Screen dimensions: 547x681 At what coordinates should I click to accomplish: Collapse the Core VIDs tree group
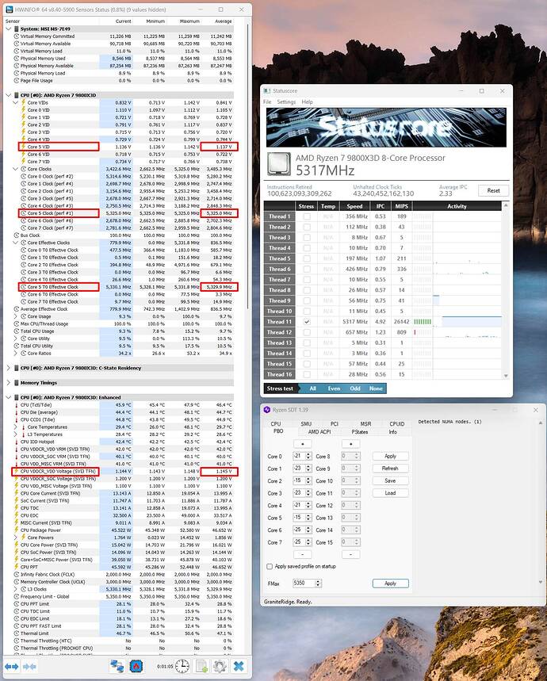tap(16, 102)
